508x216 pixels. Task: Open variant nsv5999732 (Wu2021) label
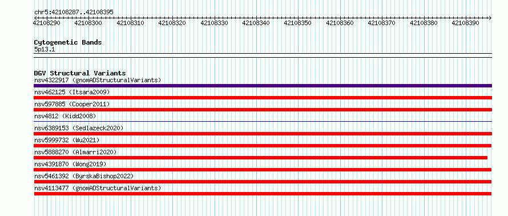pos(67,140)
